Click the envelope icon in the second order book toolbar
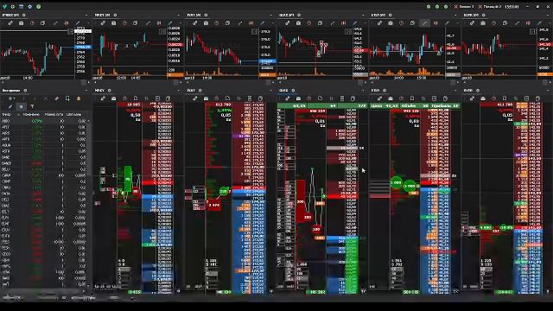553x311 pixels. click(113, 98)
